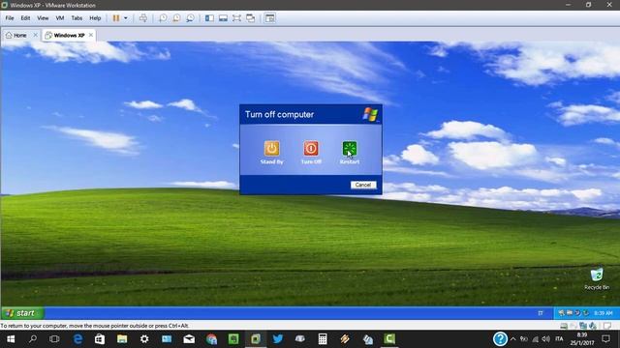
Task: Cancel the Turn off computer dialog
Action: (363, 185)
